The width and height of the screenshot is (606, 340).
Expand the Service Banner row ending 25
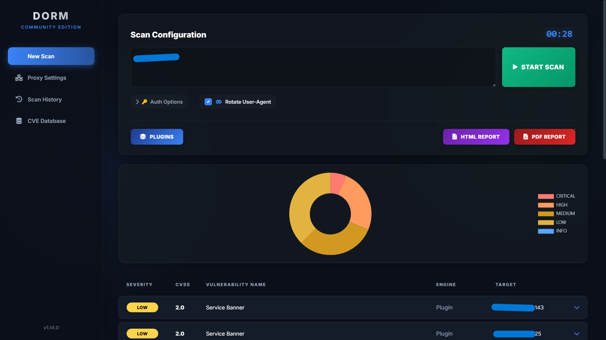pos(577,334)
